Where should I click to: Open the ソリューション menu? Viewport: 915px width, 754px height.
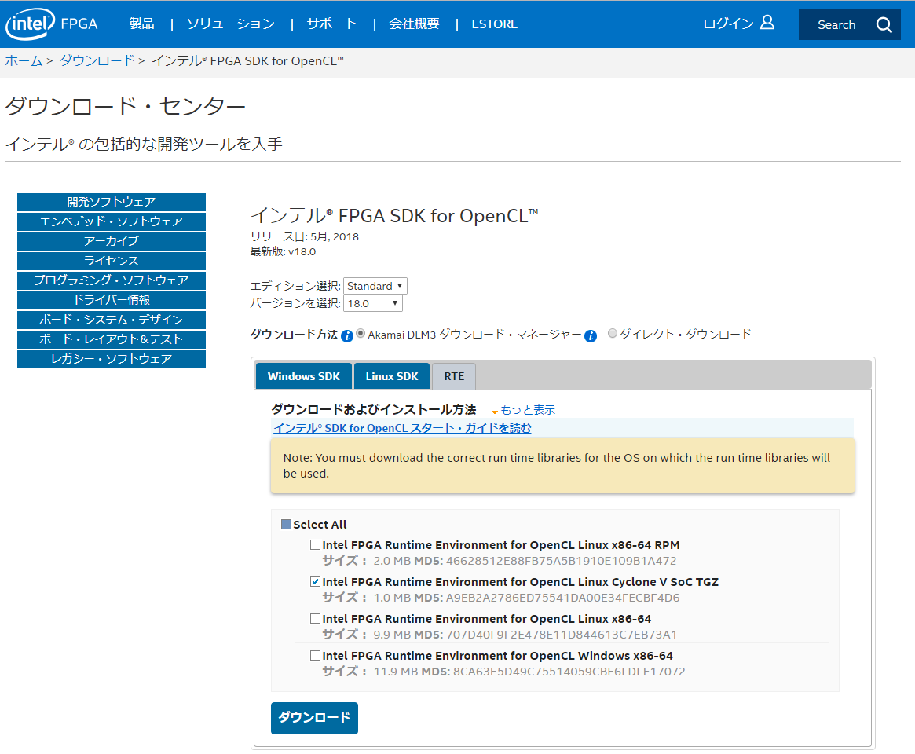(x=230, y=24)
